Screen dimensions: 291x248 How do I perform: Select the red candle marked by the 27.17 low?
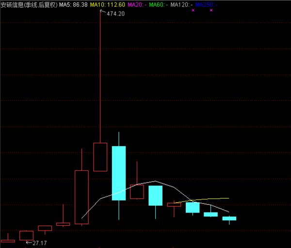[26, 235]
